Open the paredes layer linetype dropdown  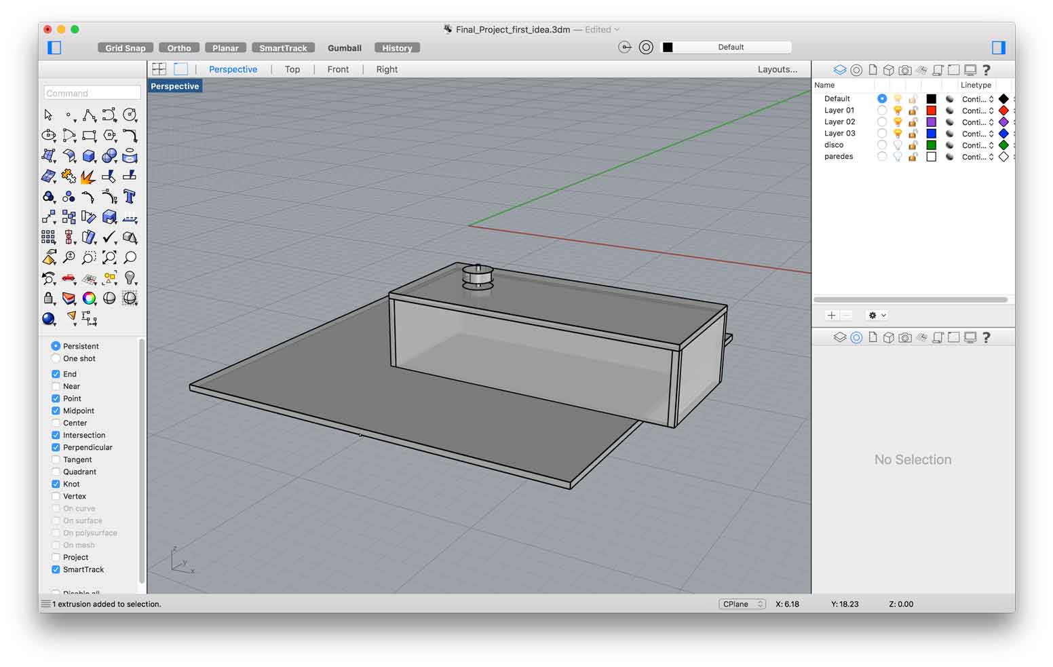pos(978,157)
